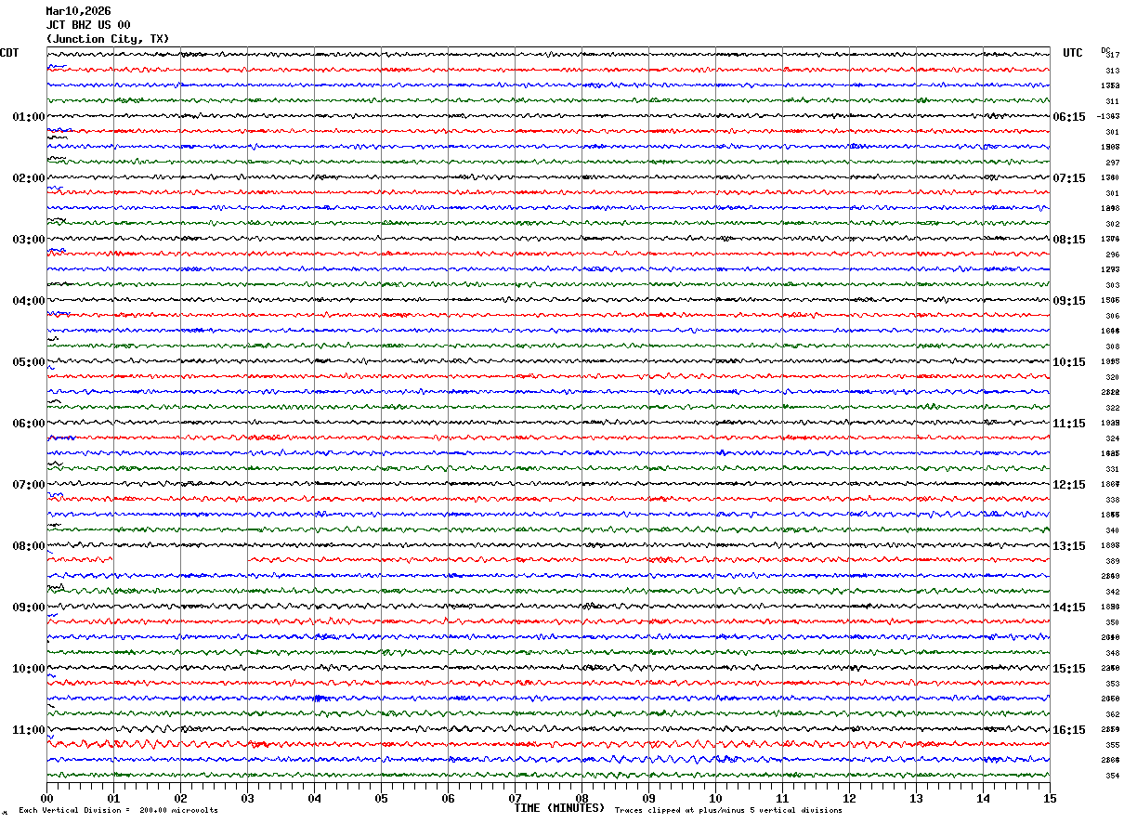Select minute 15 on the bottom axis
The image size is (1124, 823).
(x=1049, y=798)
